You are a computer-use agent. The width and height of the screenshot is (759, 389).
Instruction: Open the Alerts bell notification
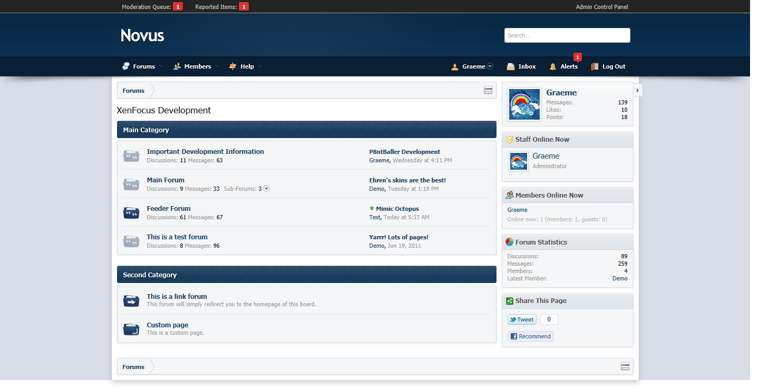tap(564, 66)
